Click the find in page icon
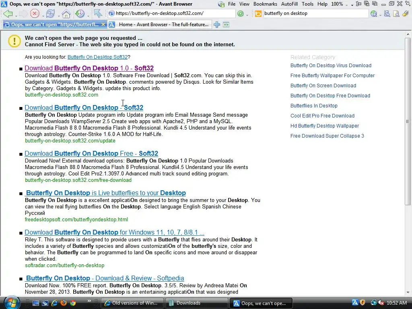Image resolution: width=412 pixels, height=309 pixels. (396, 14)
